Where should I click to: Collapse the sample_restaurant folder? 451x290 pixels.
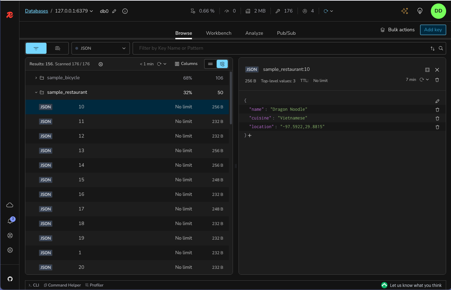tap(36, 92)
